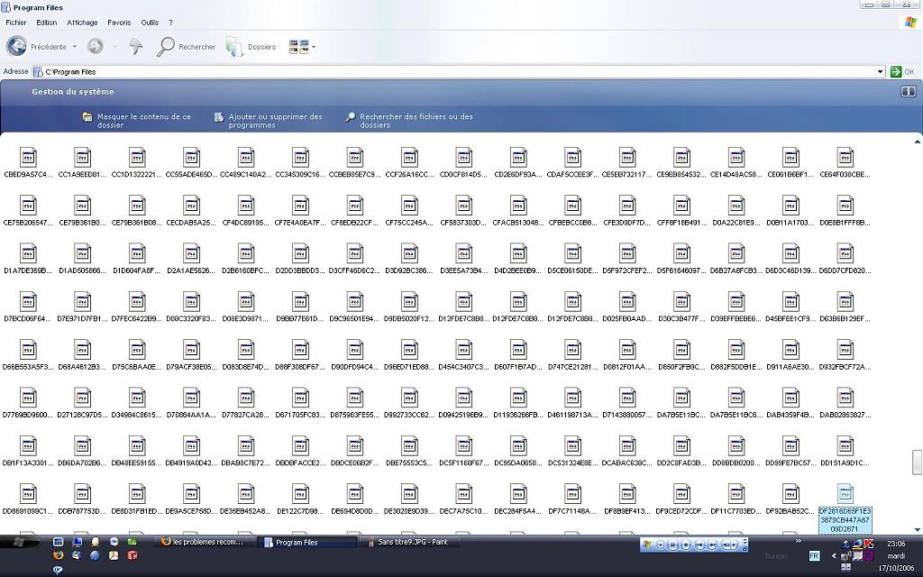Select file D88F308DF67...
The image size is (923, 577).
[300, 355]
